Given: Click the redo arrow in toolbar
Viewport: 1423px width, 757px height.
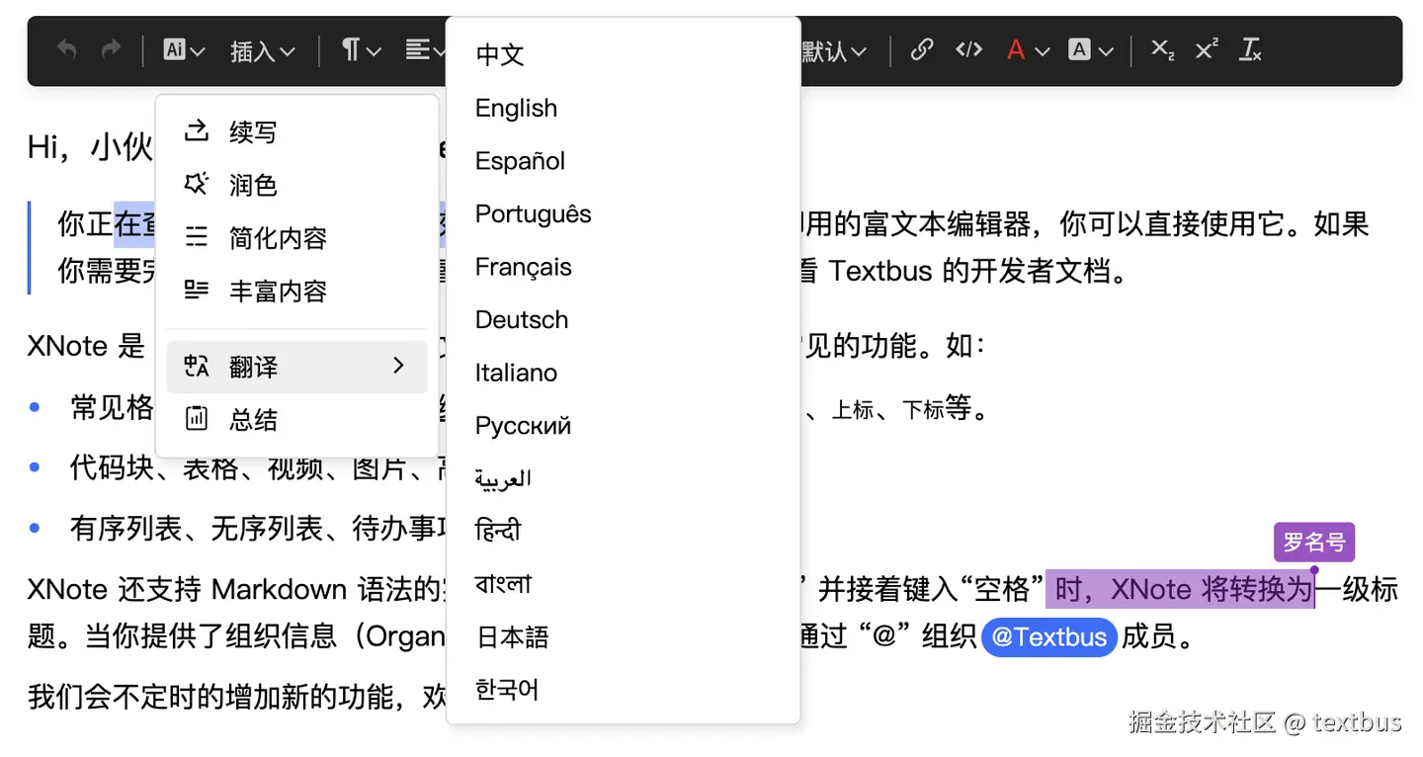Looking at the screenshot, I should coord(111,49).
